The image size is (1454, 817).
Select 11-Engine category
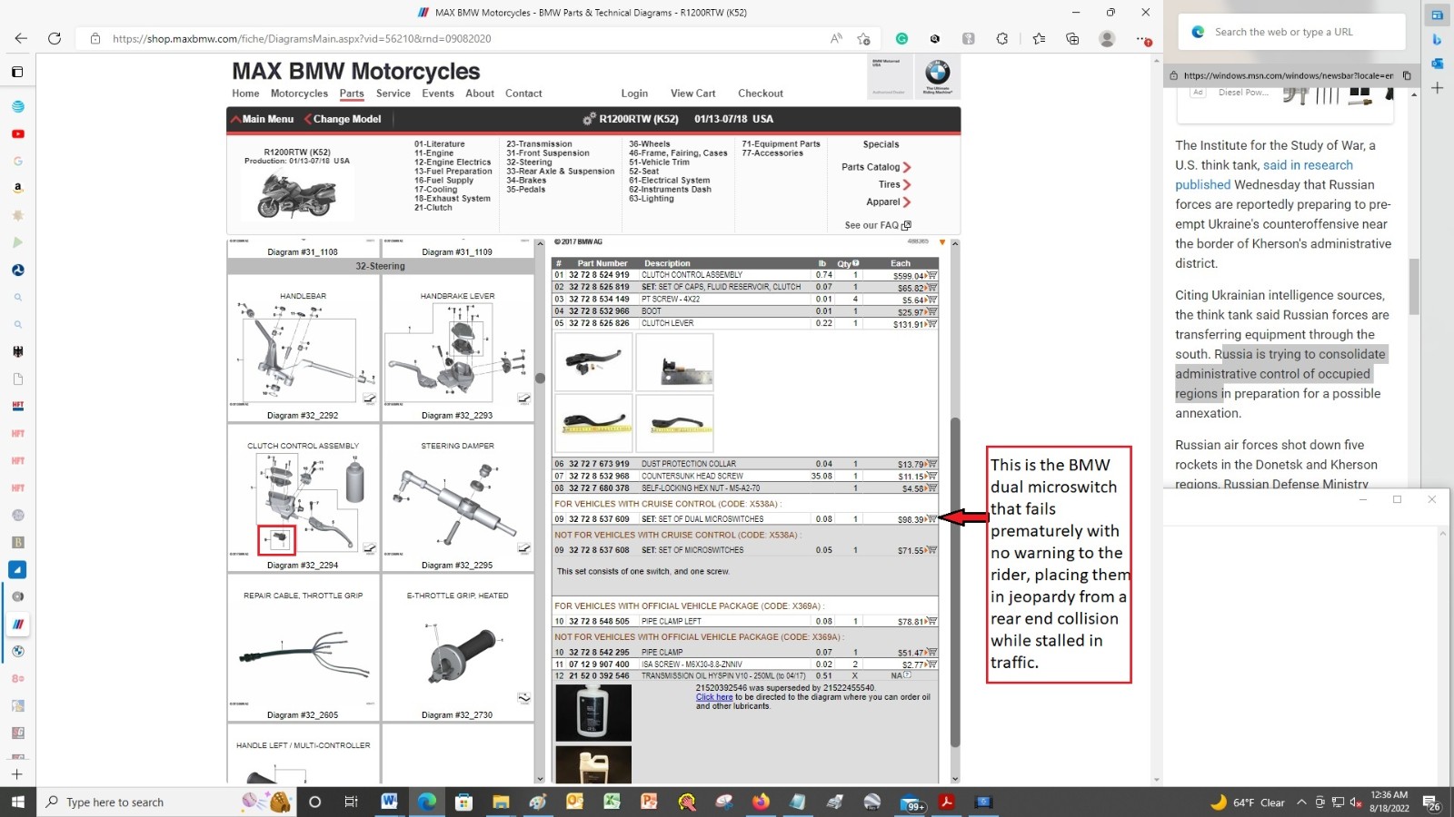point(433,153)
